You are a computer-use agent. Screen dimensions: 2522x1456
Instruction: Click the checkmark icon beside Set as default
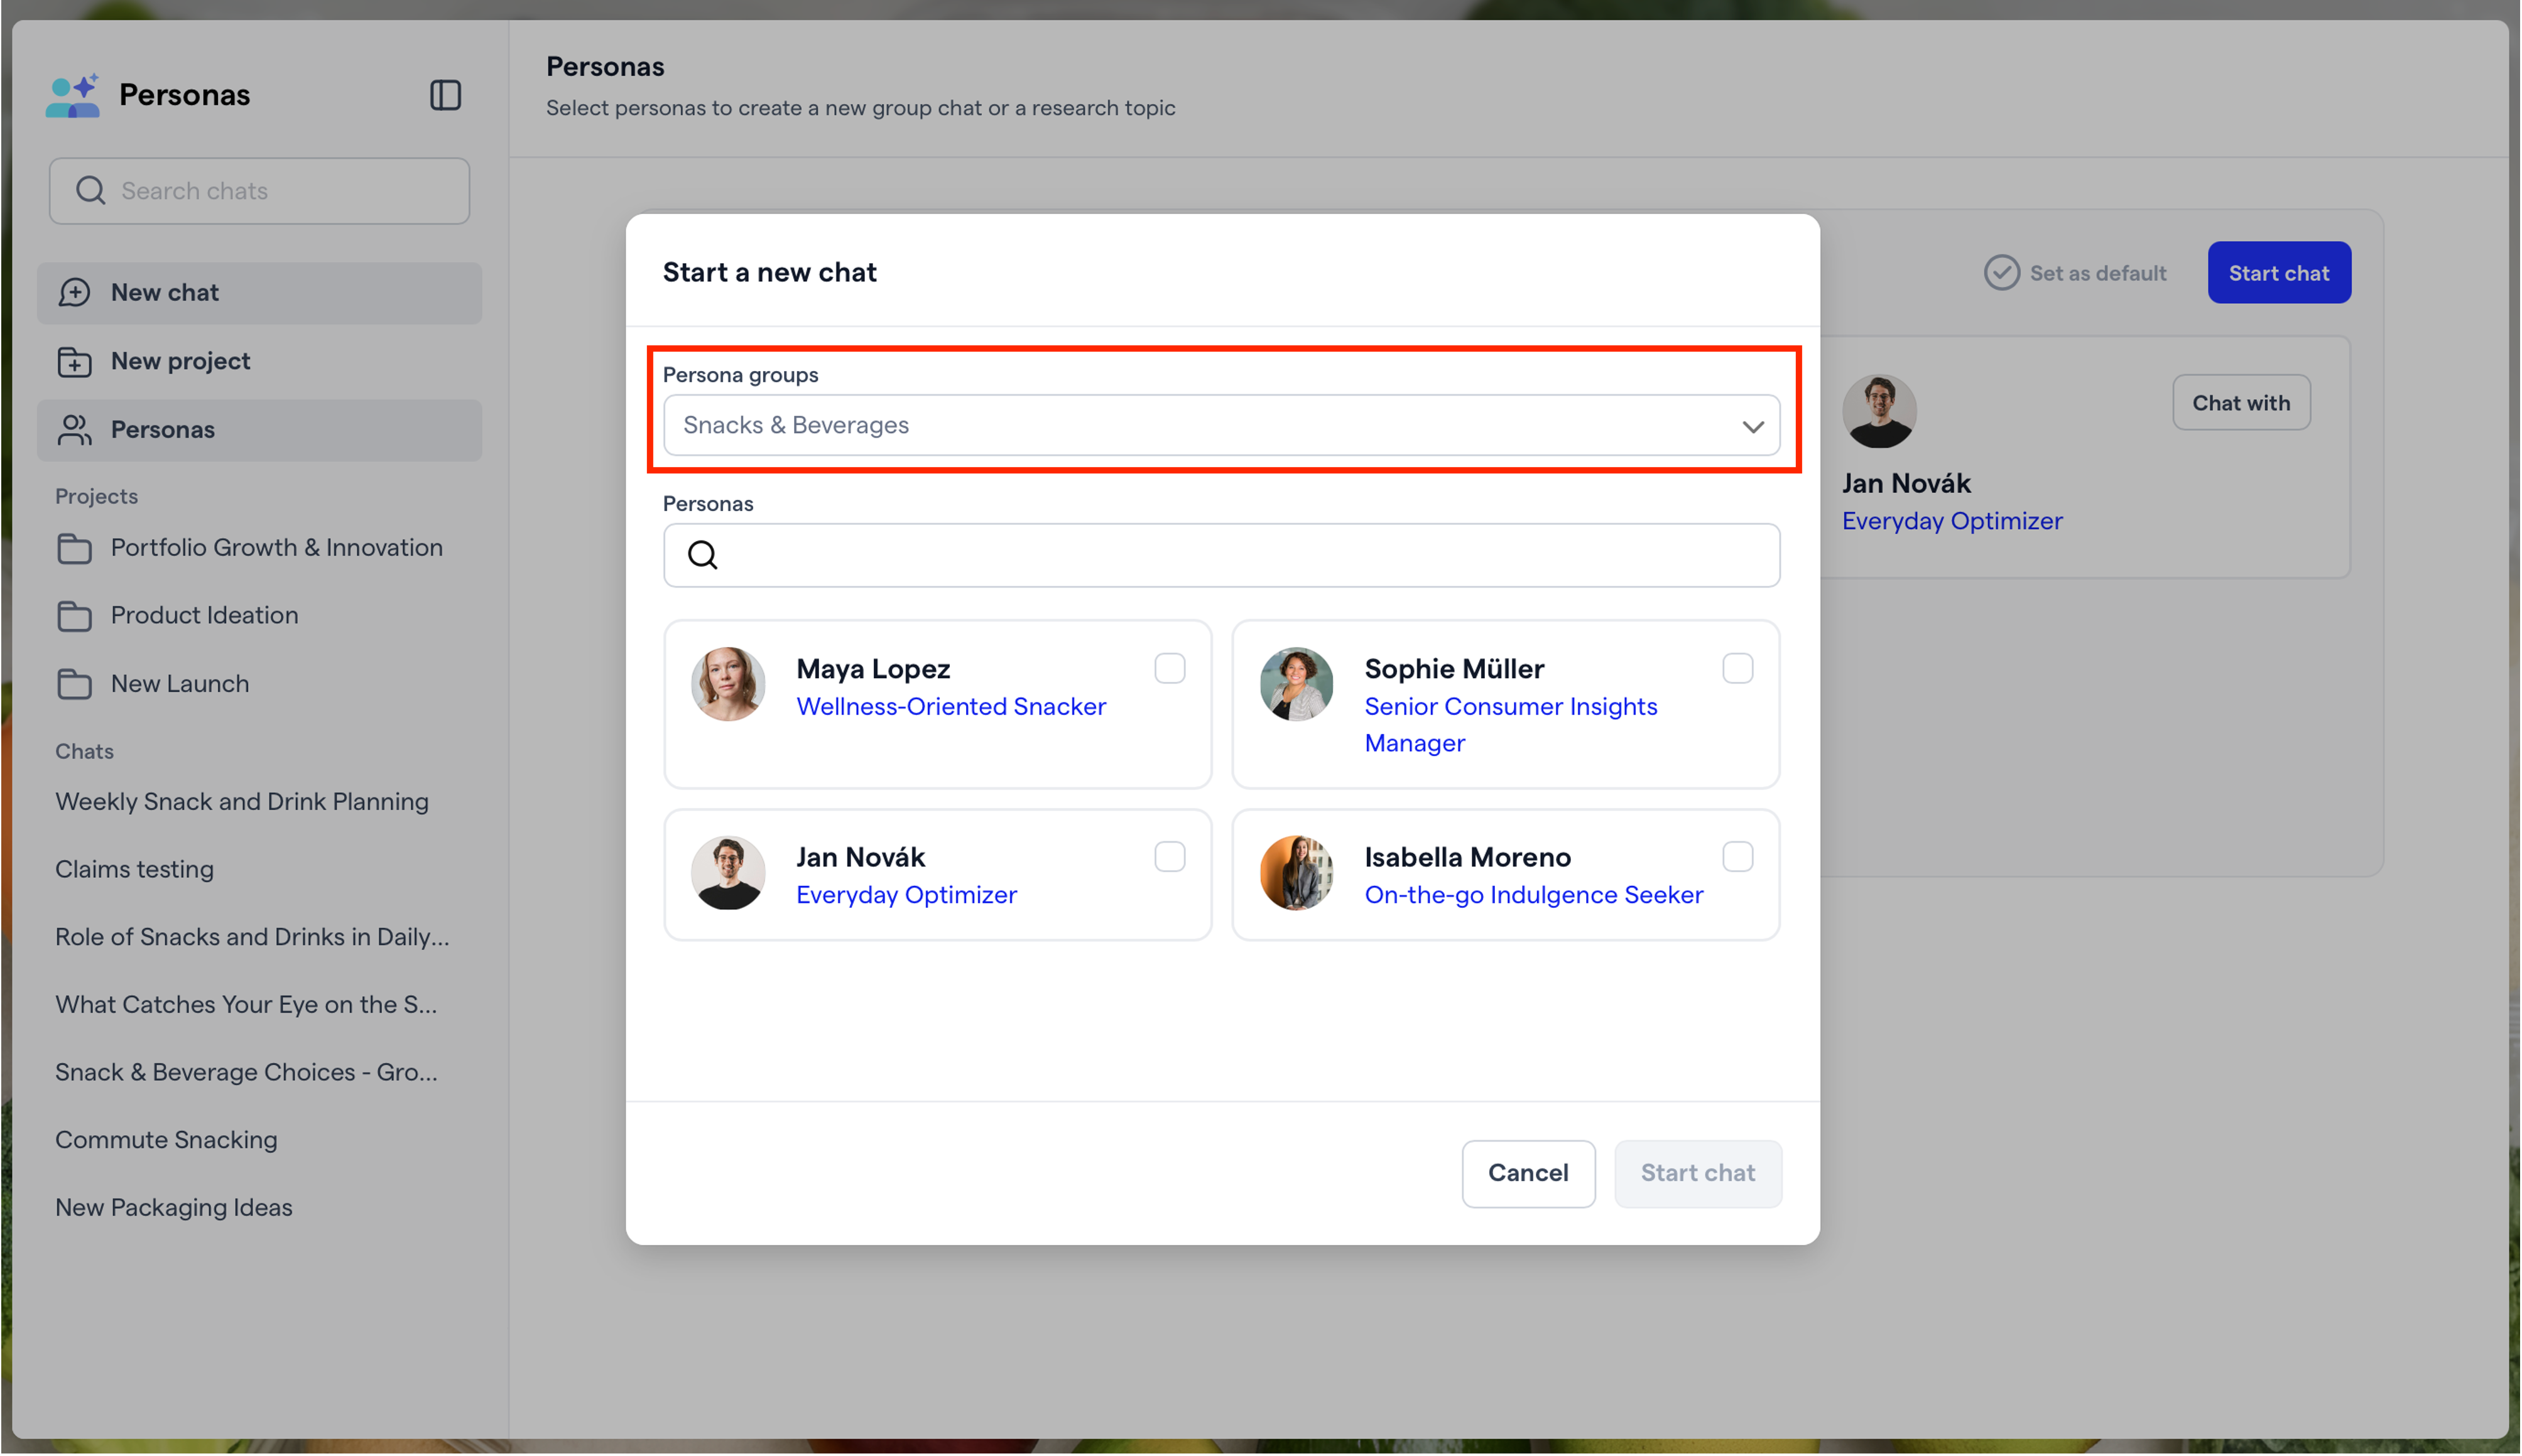(x=2002, y=273)
